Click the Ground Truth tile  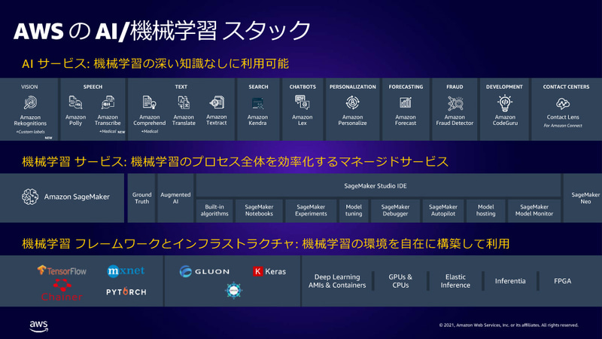point(141,198)
